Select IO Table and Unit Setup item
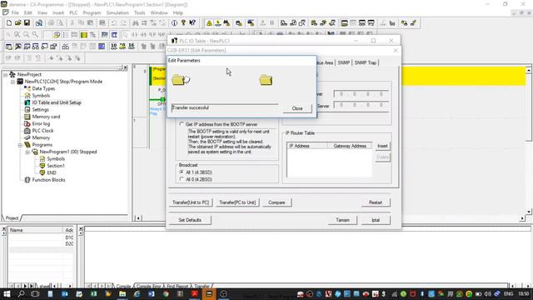 click(x=57, y=102)
